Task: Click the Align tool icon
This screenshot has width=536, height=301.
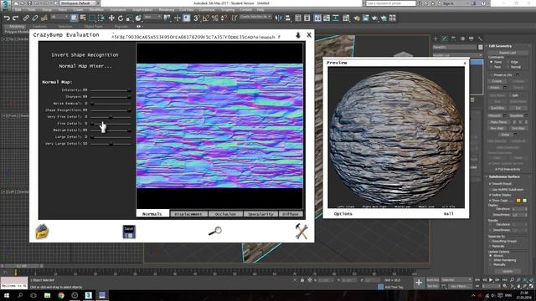Action: pos(288,18)
